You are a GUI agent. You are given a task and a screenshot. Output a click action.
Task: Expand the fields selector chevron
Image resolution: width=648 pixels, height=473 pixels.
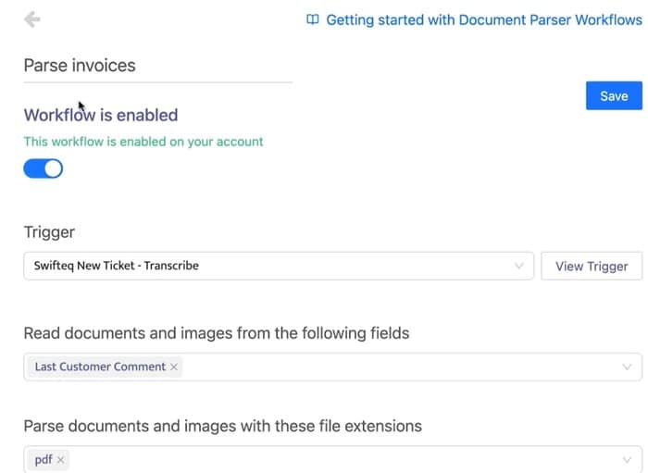point(627,367)
